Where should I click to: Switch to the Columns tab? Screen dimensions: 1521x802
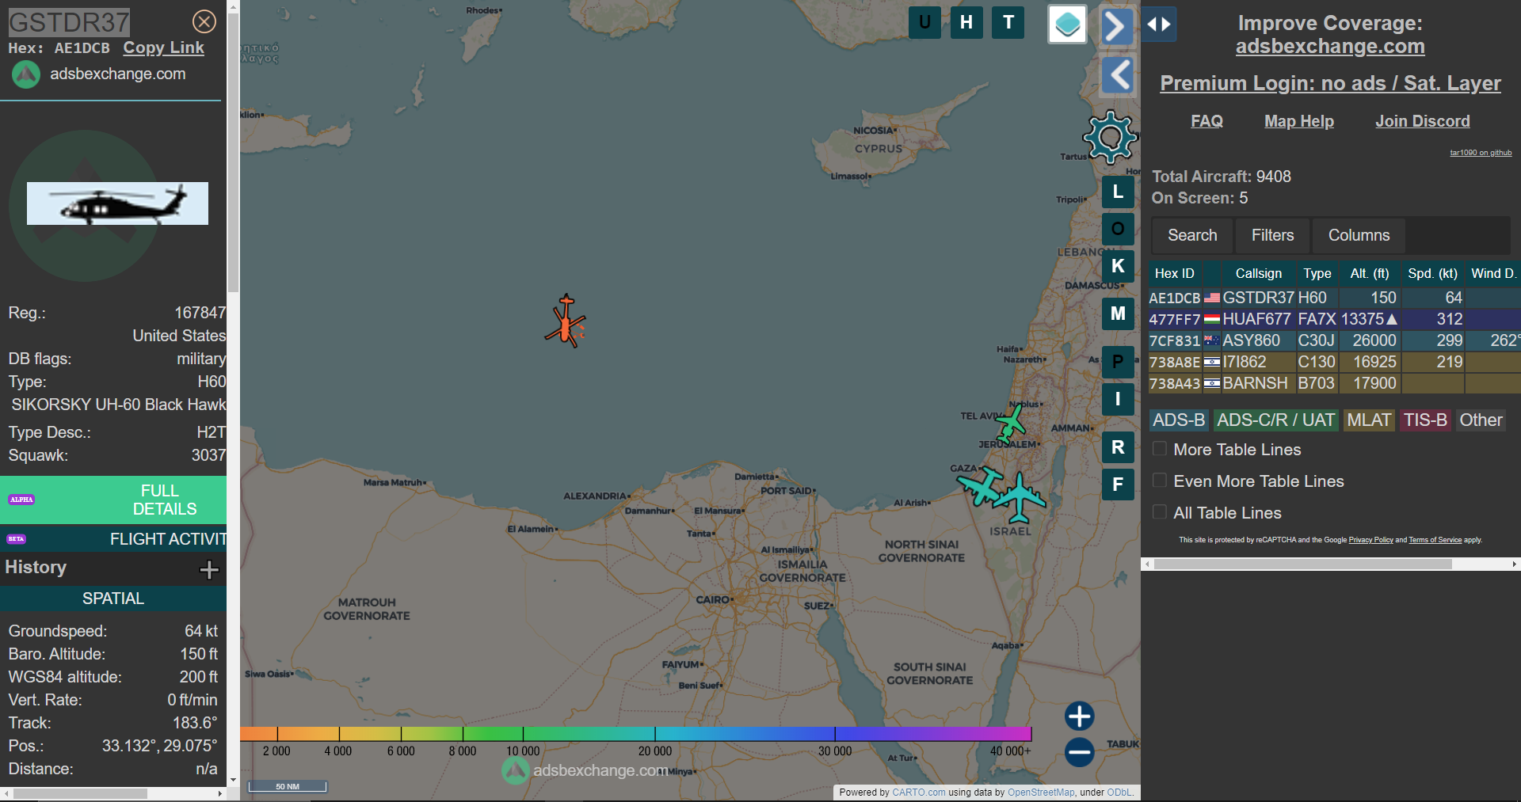pyautogui.click(x=1359, y=235)
